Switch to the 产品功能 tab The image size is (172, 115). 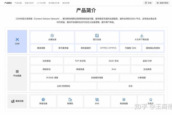(18, 3)
